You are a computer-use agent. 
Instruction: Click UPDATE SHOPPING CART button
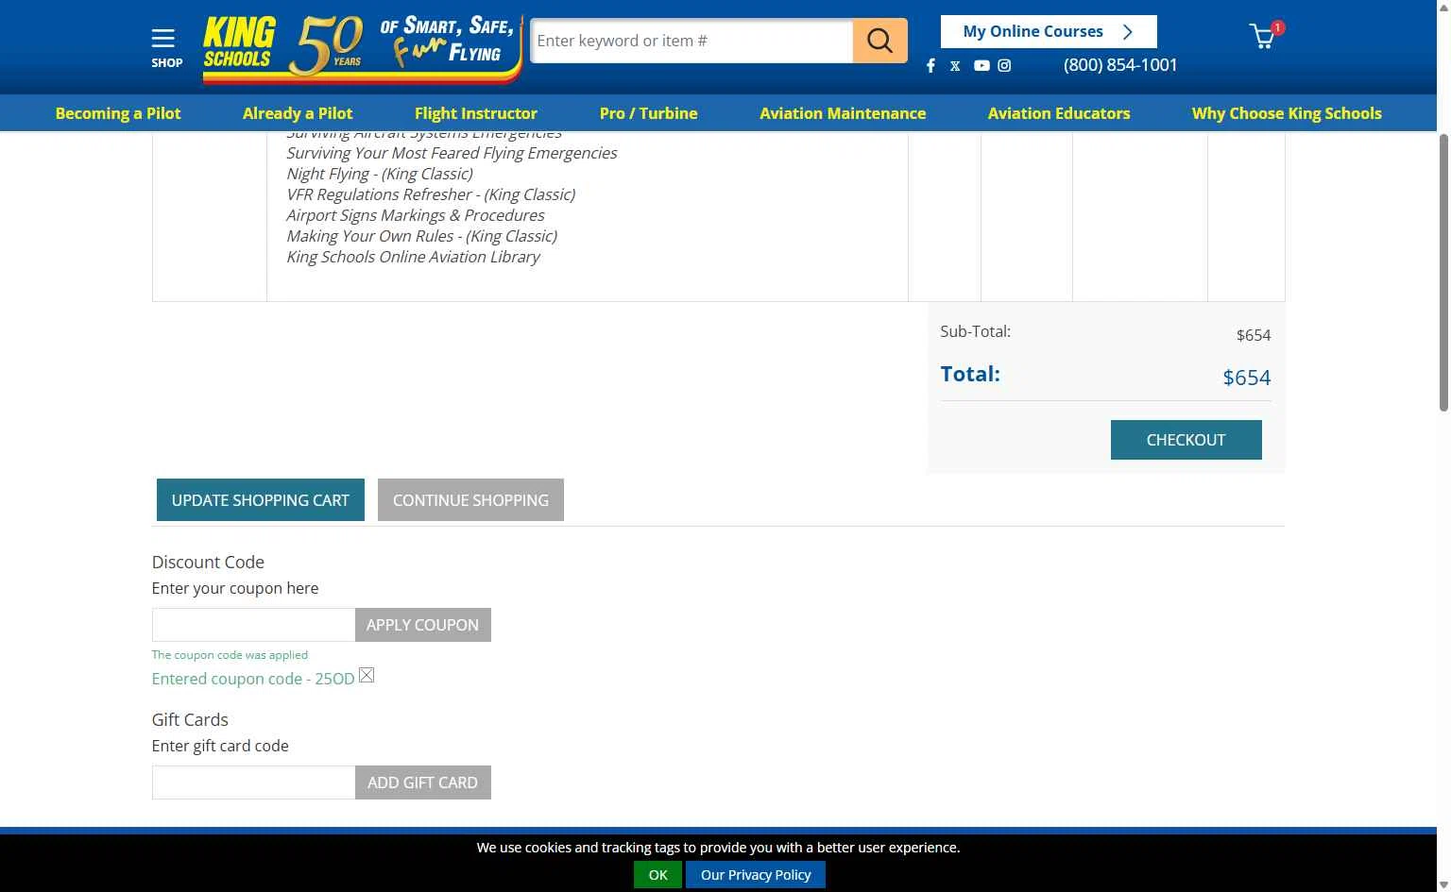click(x=261, y=499)
